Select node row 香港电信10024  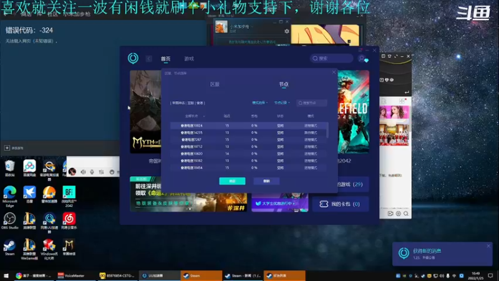pyautogui.click(x=248, y=126)
